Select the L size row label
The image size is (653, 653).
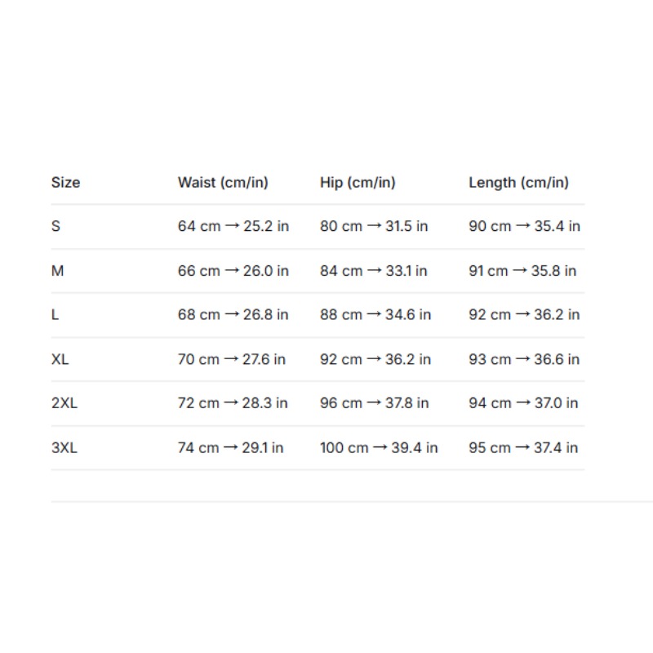[x=55, y=314]
